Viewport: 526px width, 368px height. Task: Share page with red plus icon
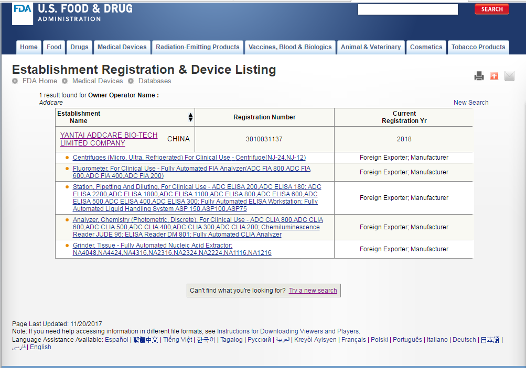(494, 76)
